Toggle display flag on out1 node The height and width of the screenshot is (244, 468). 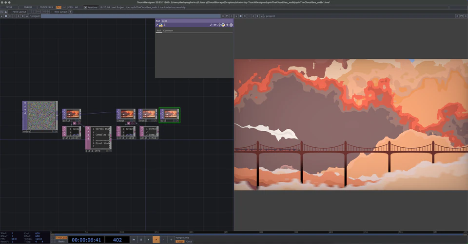[x=175, y=121]
